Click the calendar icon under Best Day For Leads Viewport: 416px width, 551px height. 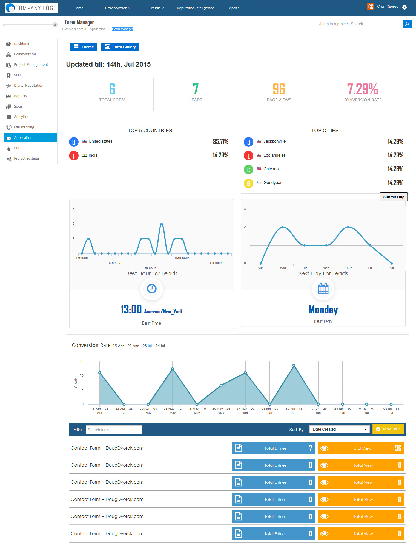323,289
